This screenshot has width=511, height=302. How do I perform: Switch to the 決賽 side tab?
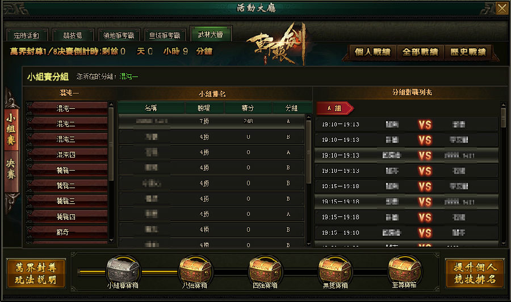[11, 169]
